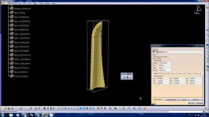
Task: Confirm the dialog with OK
Action: (191, 103)
